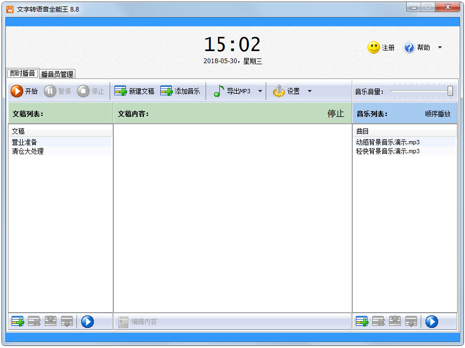Click the 文稿 column header
Image resolution: width=465 pixels, height=348 pixels.
click(x=61, y=131)
